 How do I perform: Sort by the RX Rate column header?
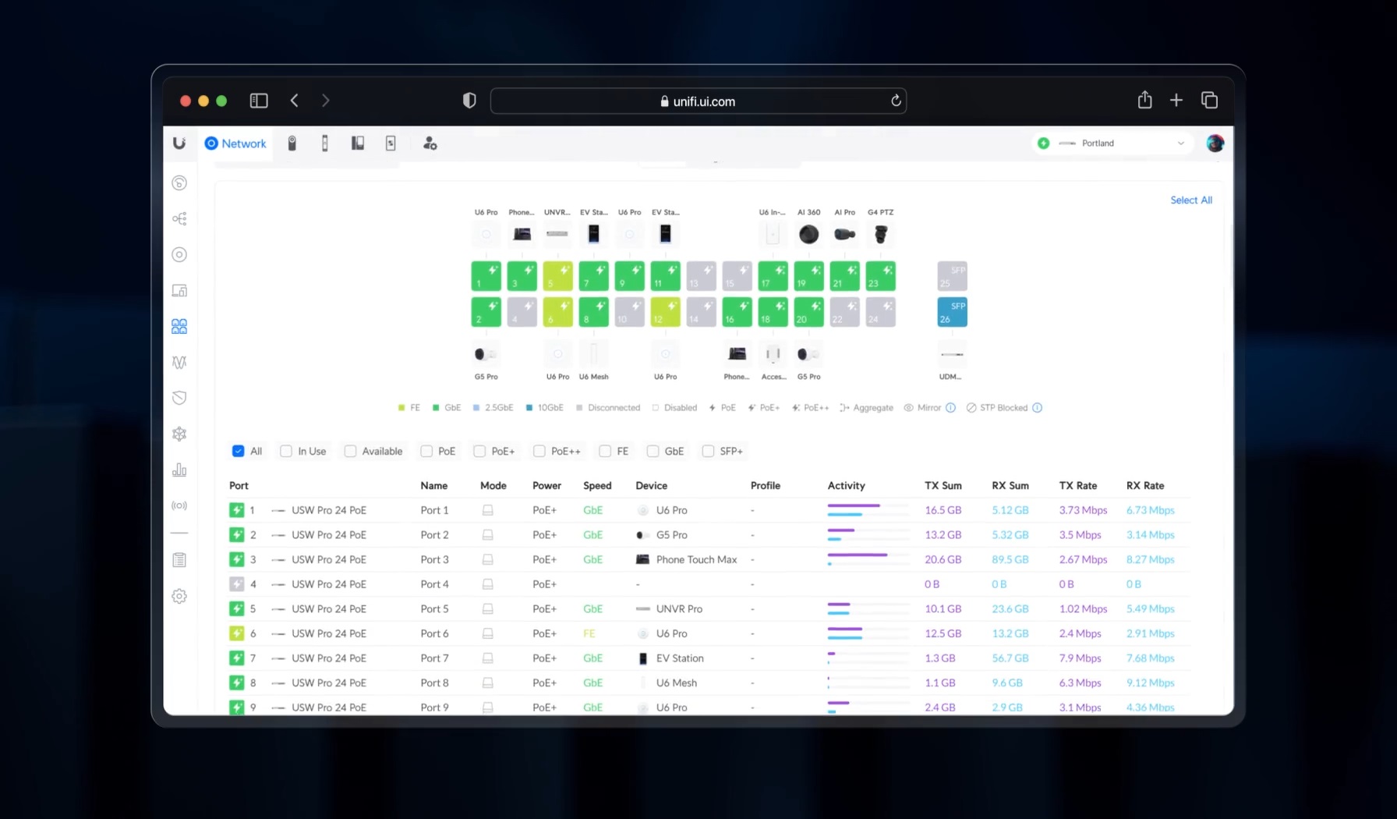1145,486
